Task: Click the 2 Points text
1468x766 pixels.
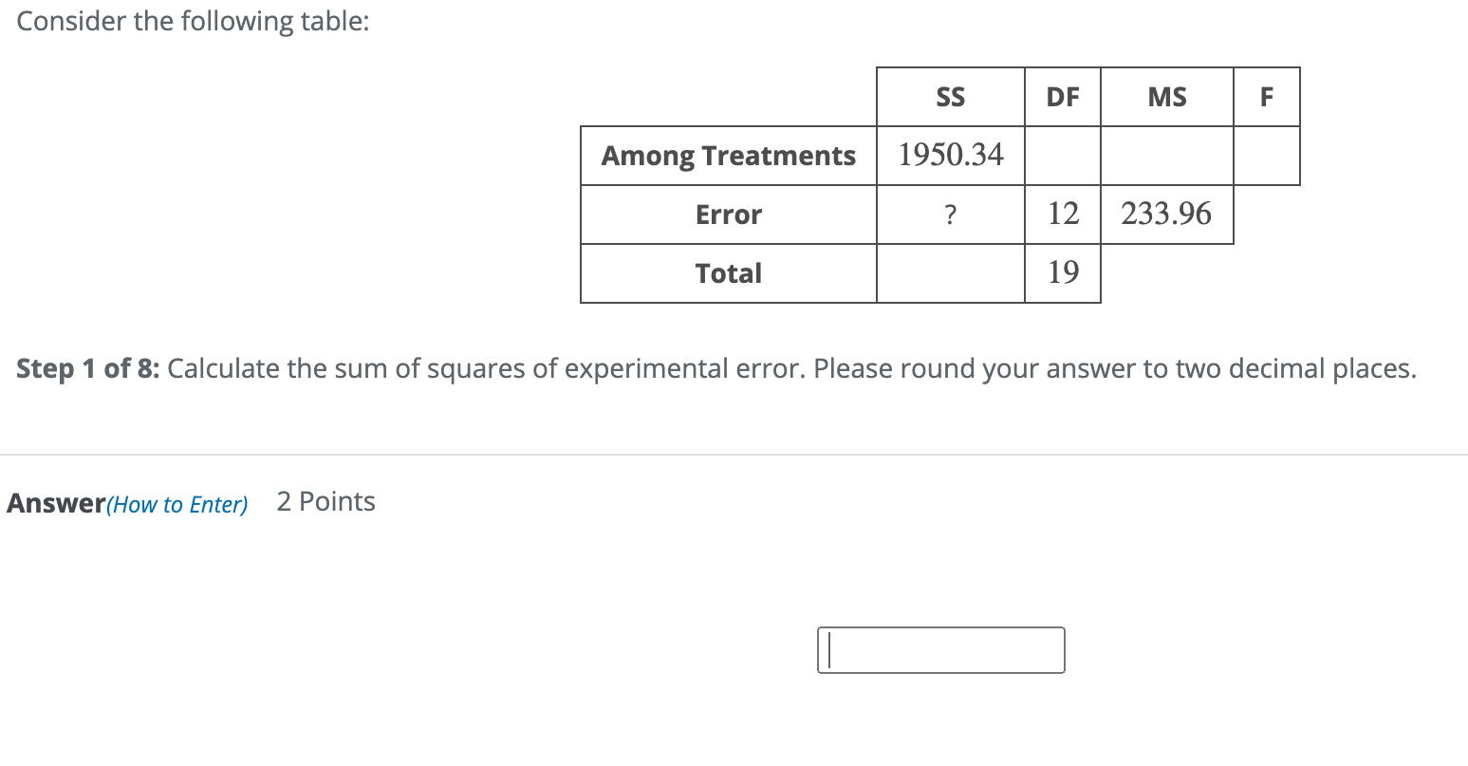Action: 324,501
